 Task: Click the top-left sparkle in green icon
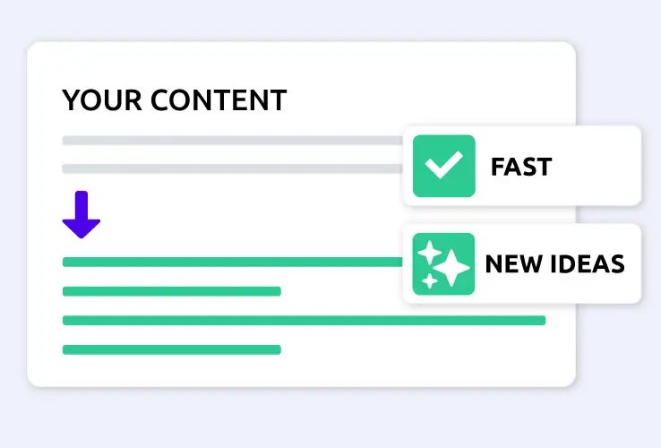(x=430, y=253)
